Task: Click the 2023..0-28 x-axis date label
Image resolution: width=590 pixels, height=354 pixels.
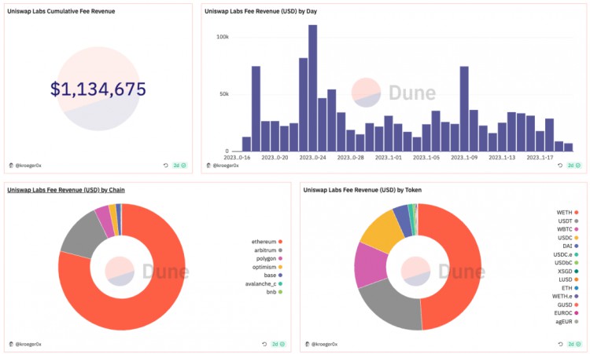Action: coord(350,158)
